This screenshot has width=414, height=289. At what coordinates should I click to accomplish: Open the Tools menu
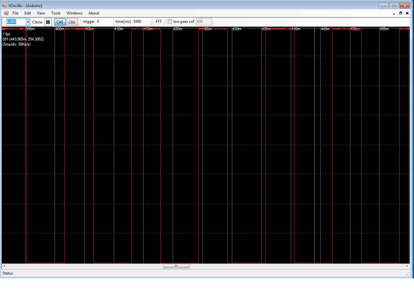click(56, 13)
